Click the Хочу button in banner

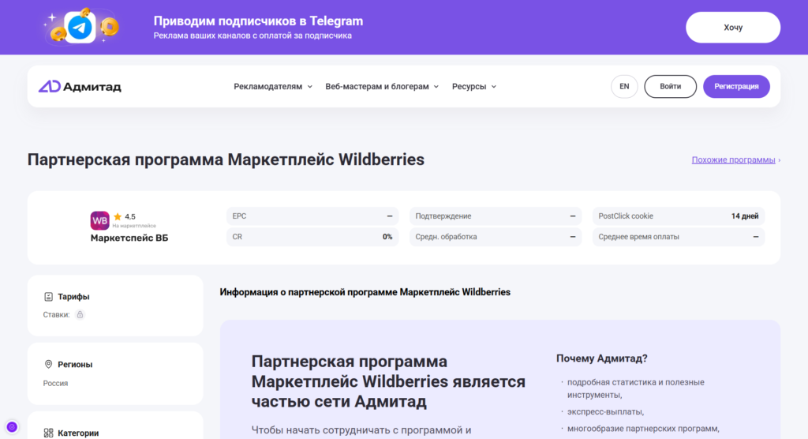[x=733, y=28]
